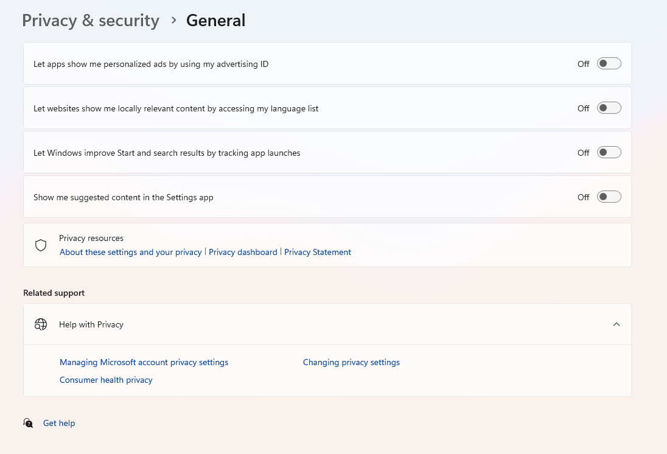Click the Related support heading
667x454 pixels.
tap(54, 293)
